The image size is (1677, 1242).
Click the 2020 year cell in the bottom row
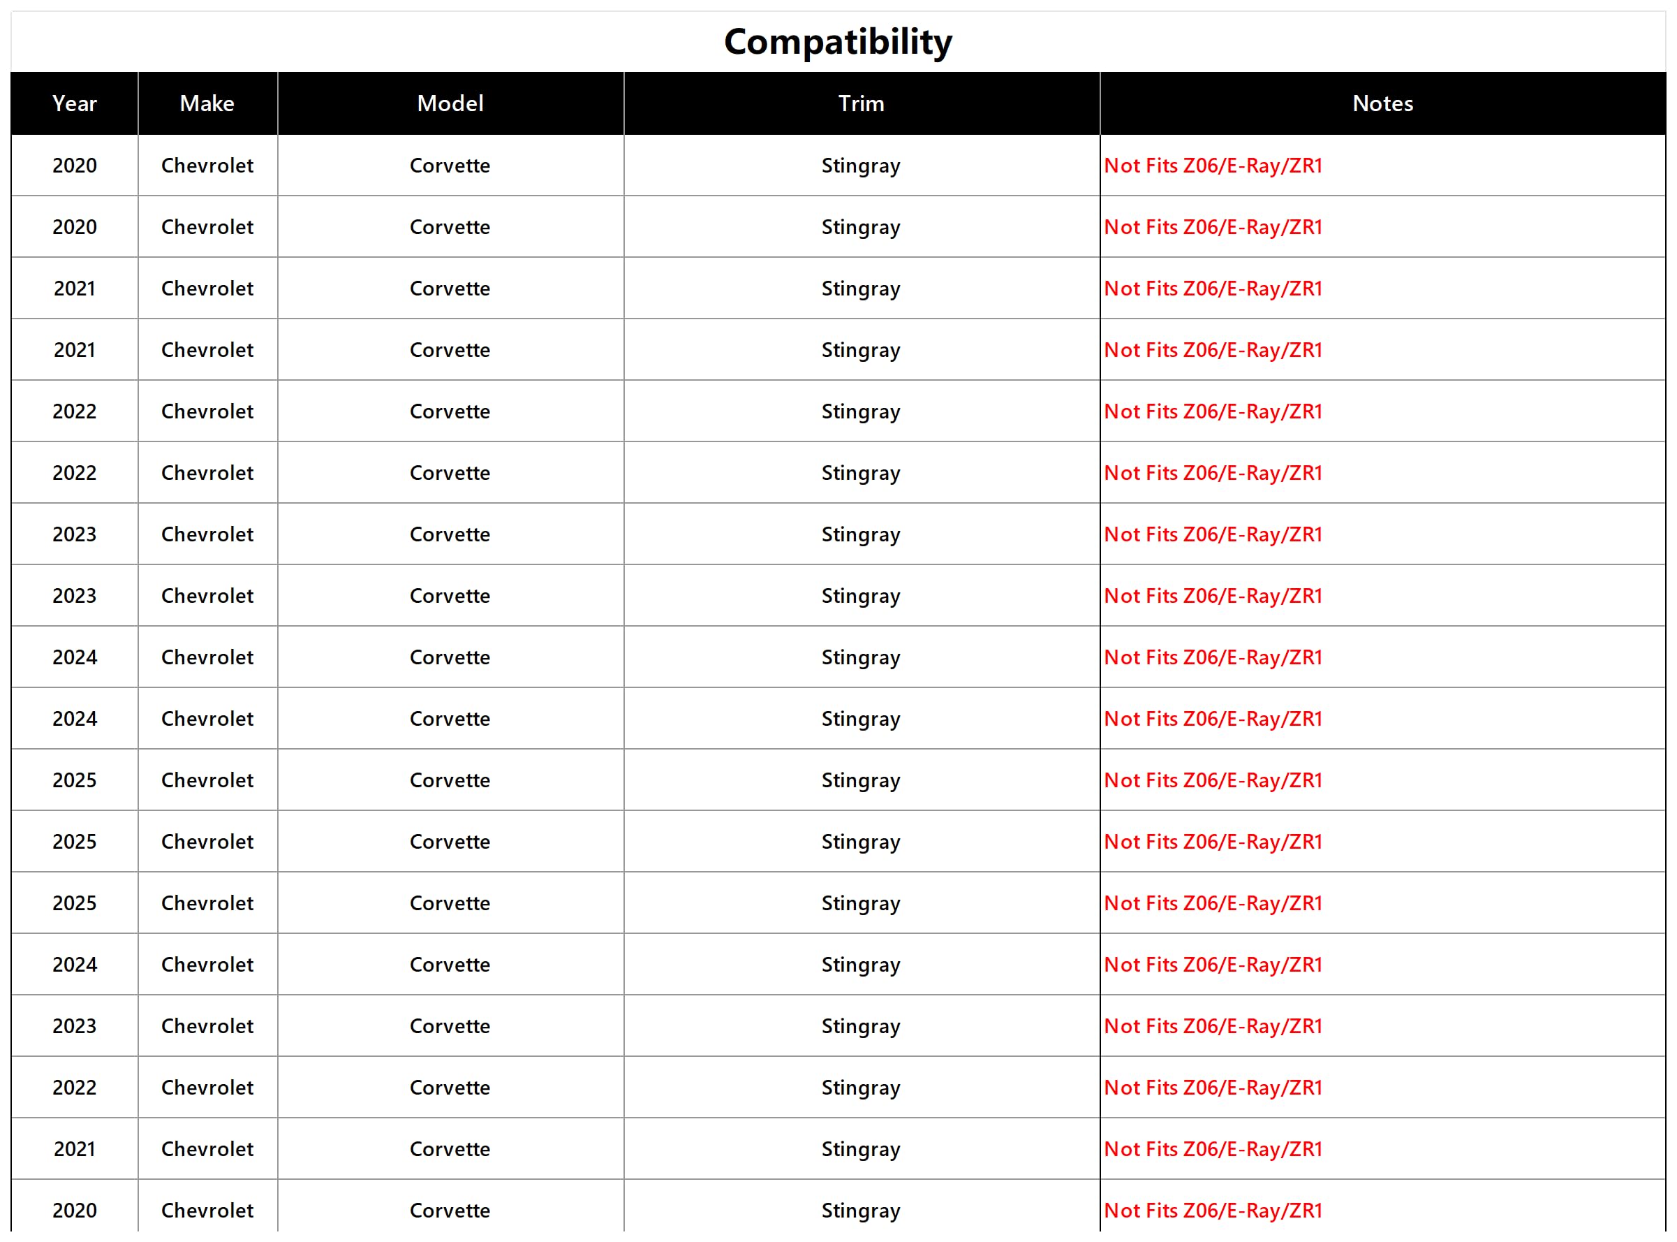[x=75, y=1211]
